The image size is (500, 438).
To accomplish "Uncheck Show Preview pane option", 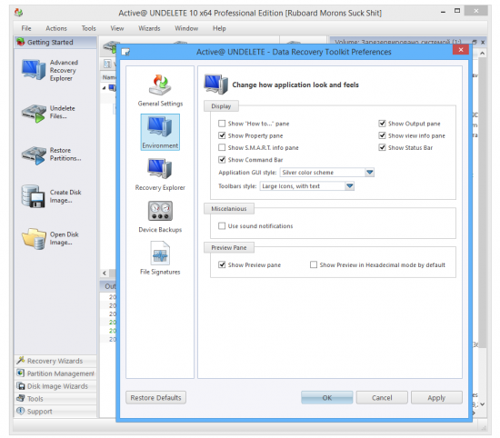I will click(222, 265).
